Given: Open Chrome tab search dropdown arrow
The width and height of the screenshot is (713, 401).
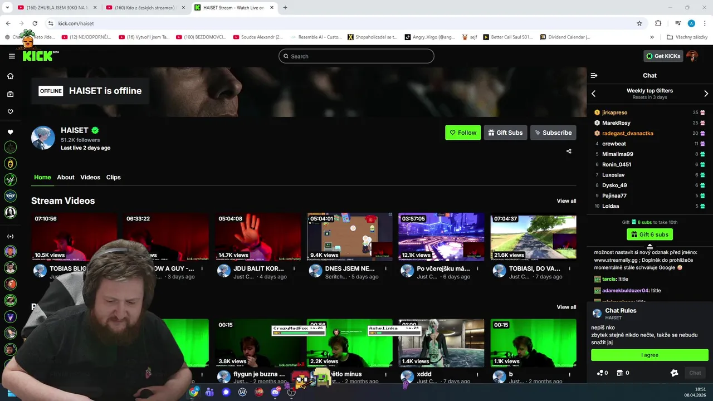Looking at the screenshot, I should 7,7.
